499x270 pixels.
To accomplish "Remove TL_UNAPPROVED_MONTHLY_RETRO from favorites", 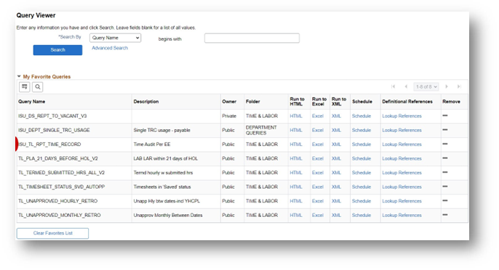I will [445, 215].
